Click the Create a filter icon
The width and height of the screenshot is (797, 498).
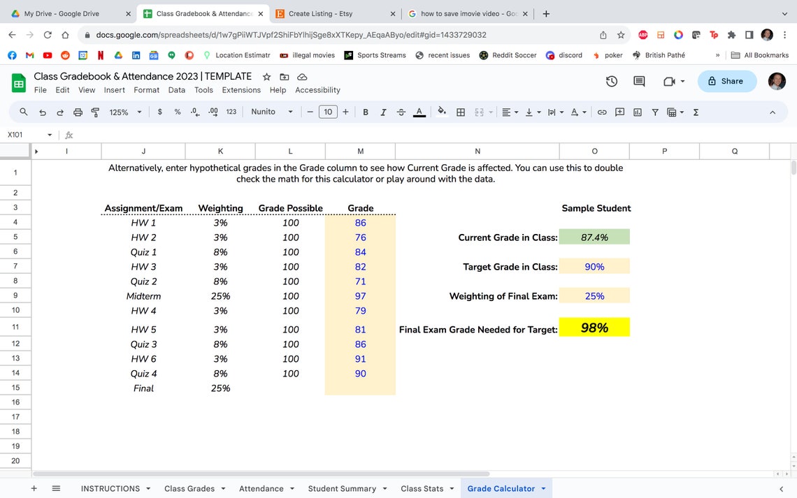pyautogui.click(x=654, y=112)
